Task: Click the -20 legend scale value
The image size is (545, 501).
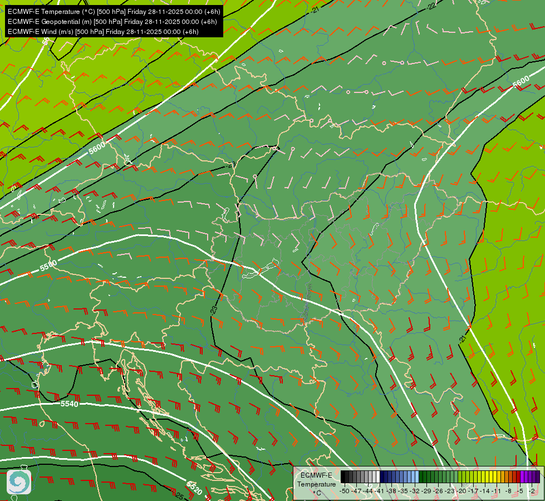Action: (x=461, y=491)
